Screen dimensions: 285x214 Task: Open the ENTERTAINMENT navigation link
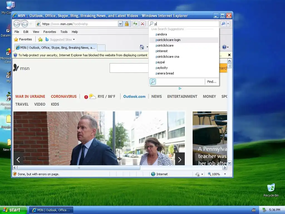click(182, 96)
